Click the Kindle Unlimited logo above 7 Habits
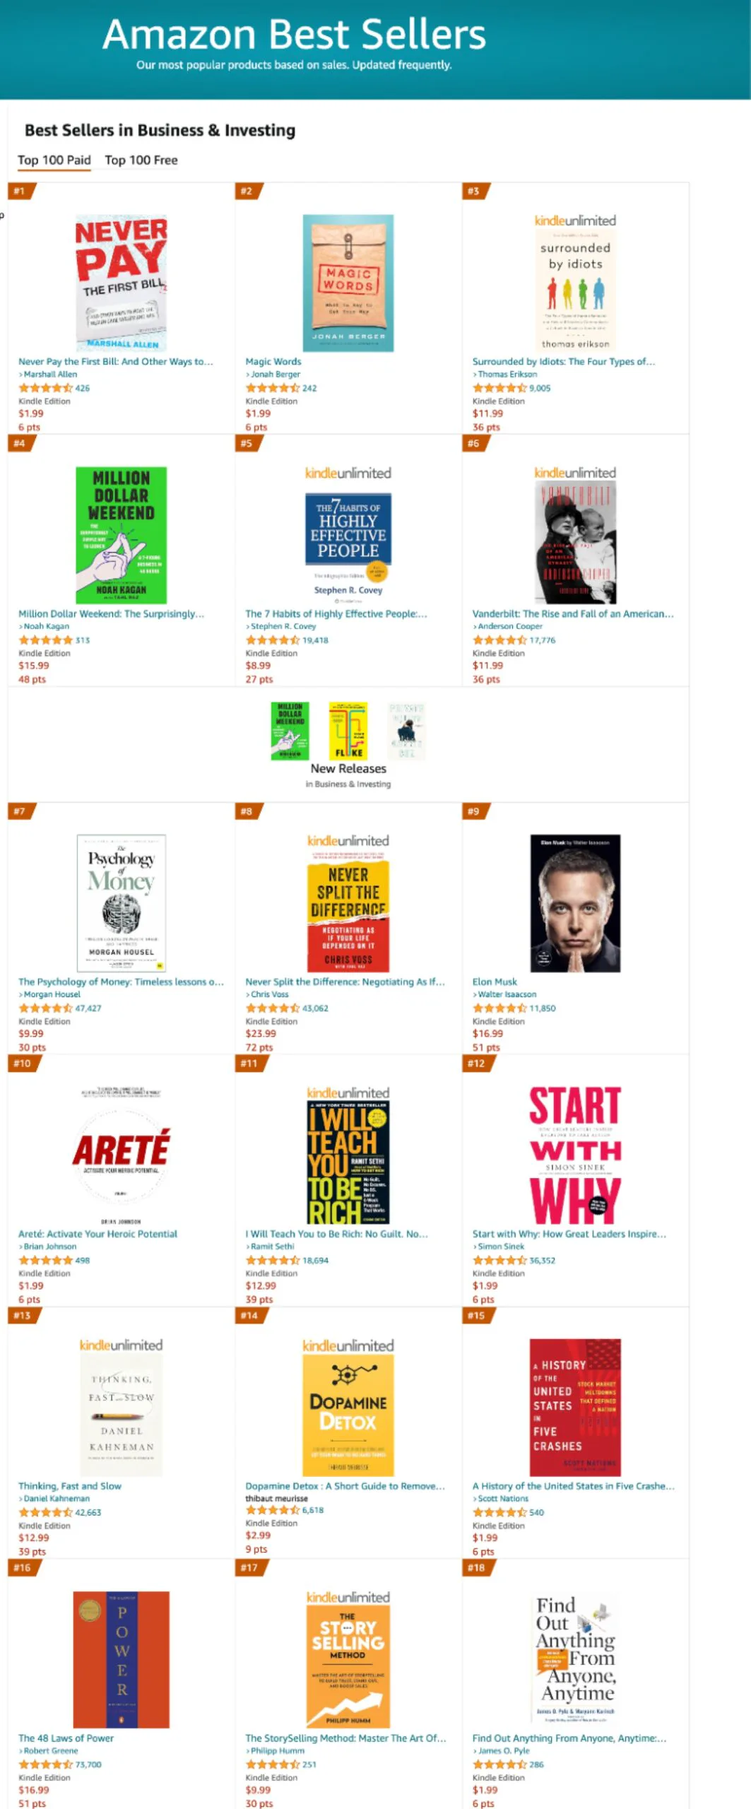The width and height of the screenshot is (751, 1809). (348, 473)
